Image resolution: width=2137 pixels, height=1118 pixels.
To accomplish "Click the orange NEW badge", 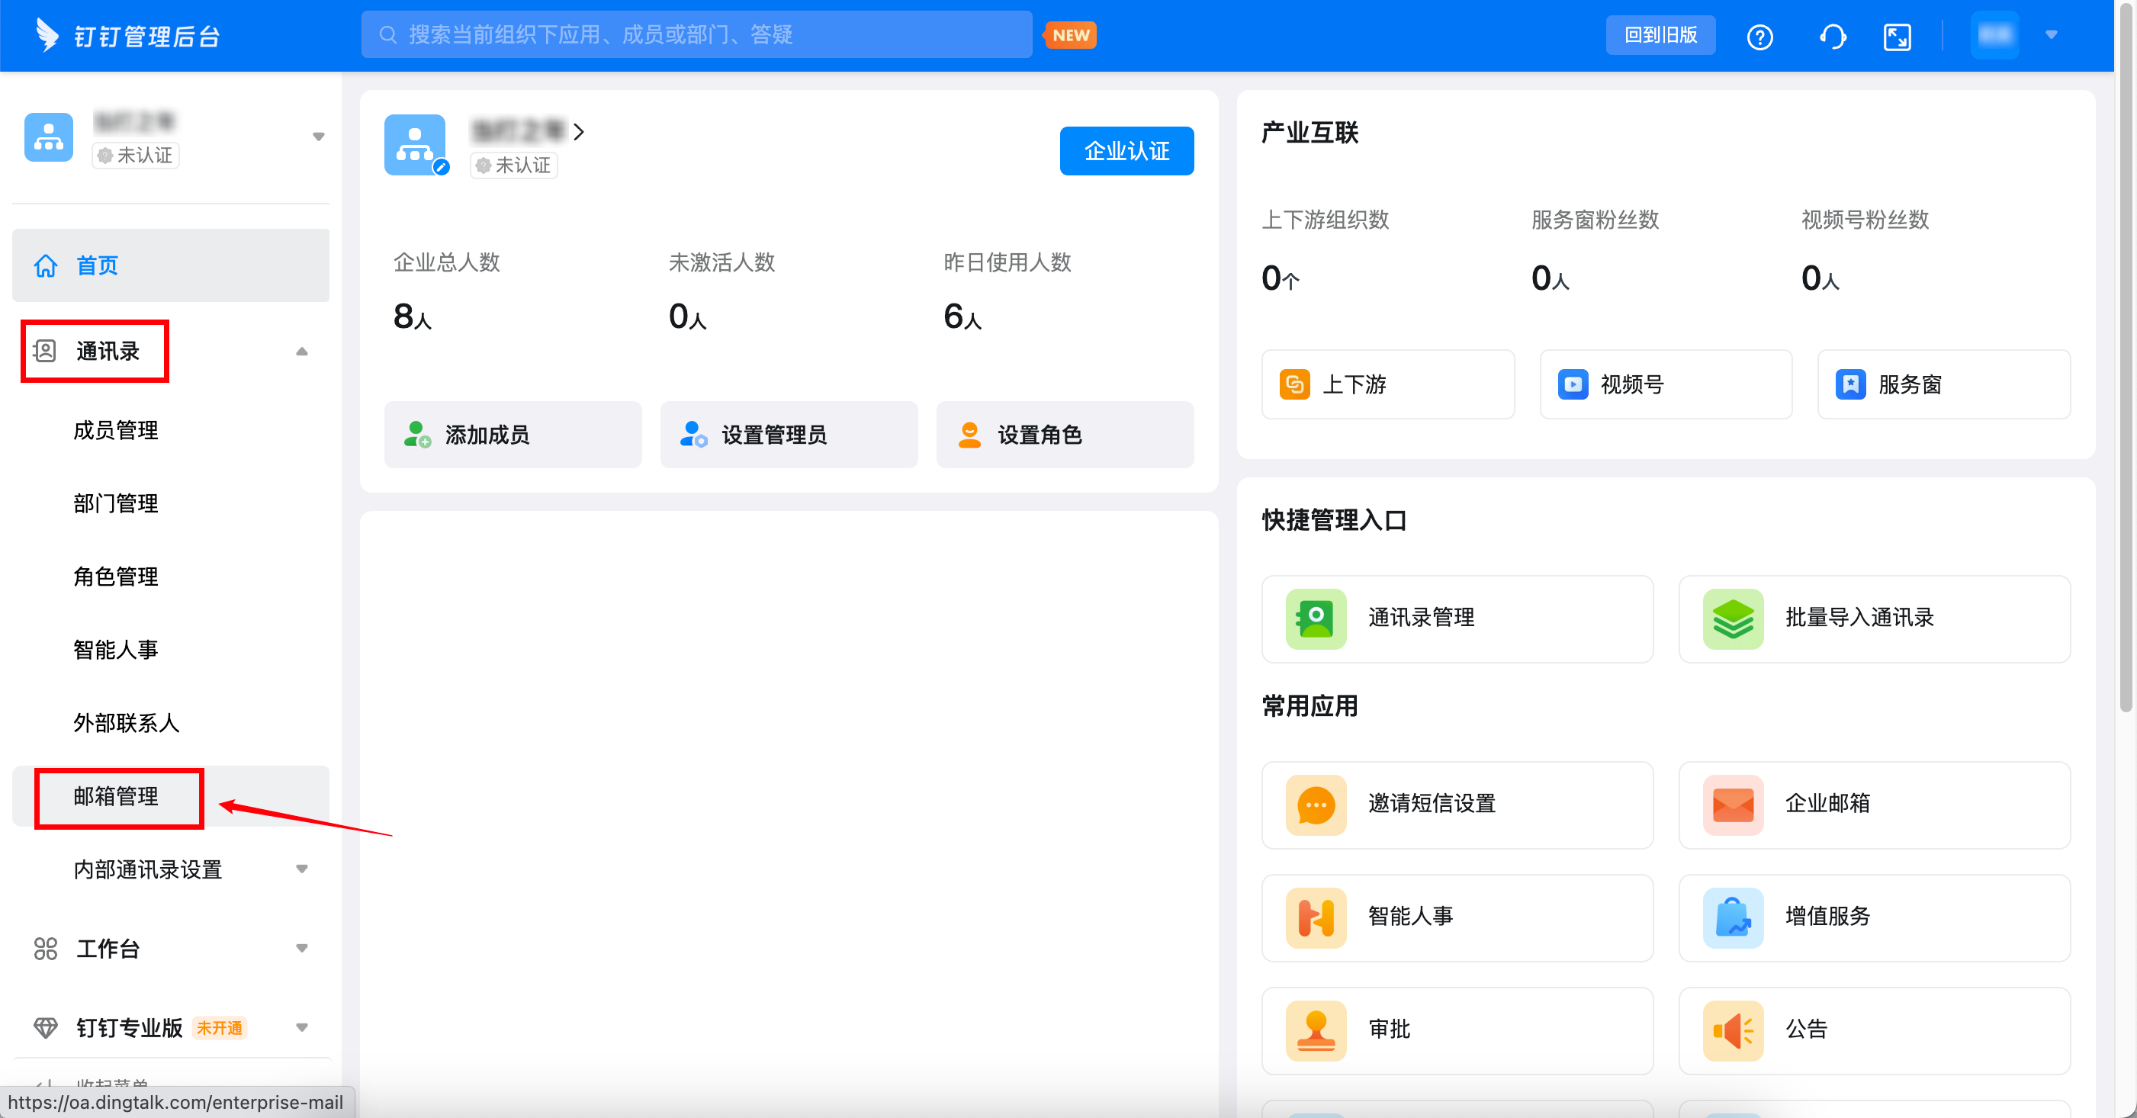I will pos(1070,35).
